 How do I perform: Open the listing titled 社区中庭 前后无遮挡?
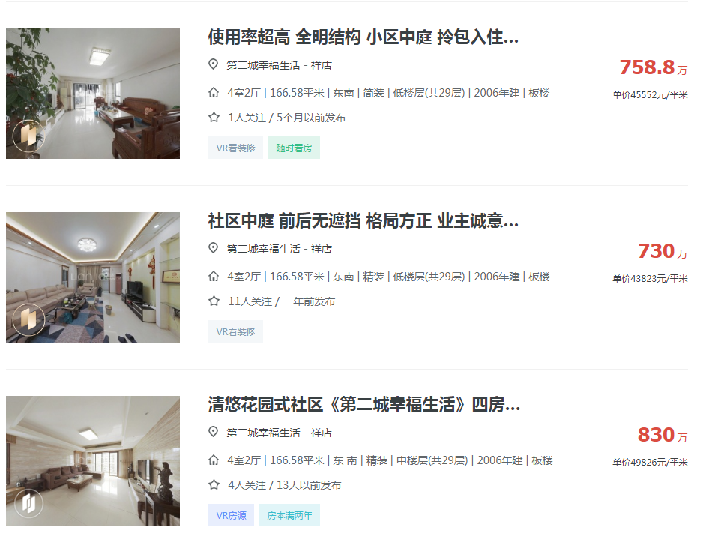pos(363,221)
